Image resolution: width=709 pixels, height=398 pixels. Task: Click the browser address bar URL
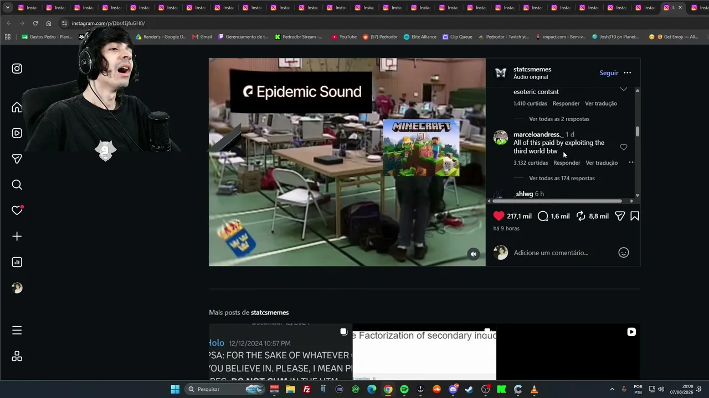[x=109, y=23]
